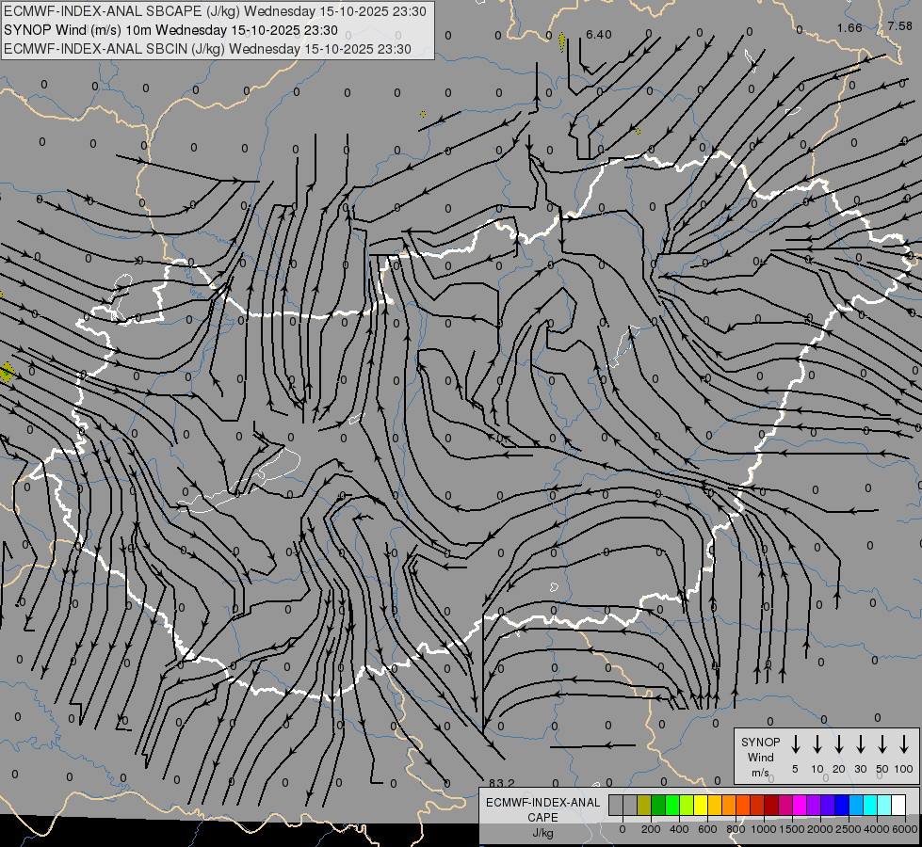Click the bright green swatch before the 400 tick

pyautogui.click(x=672, y=805)
